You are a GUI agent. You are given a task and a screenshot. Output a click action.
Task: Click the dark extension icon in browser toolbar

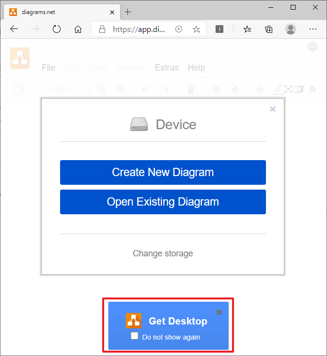coord(219,29)
